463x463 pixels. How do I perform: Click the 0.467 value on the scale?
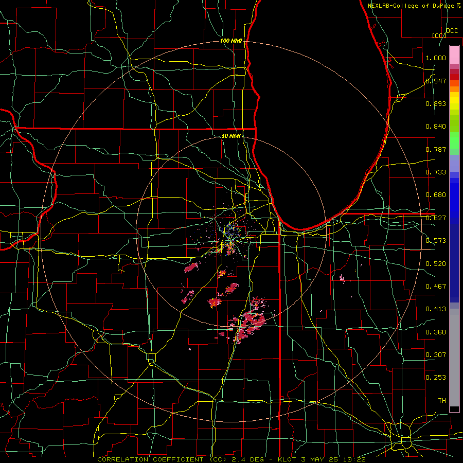tap(436, 287)
